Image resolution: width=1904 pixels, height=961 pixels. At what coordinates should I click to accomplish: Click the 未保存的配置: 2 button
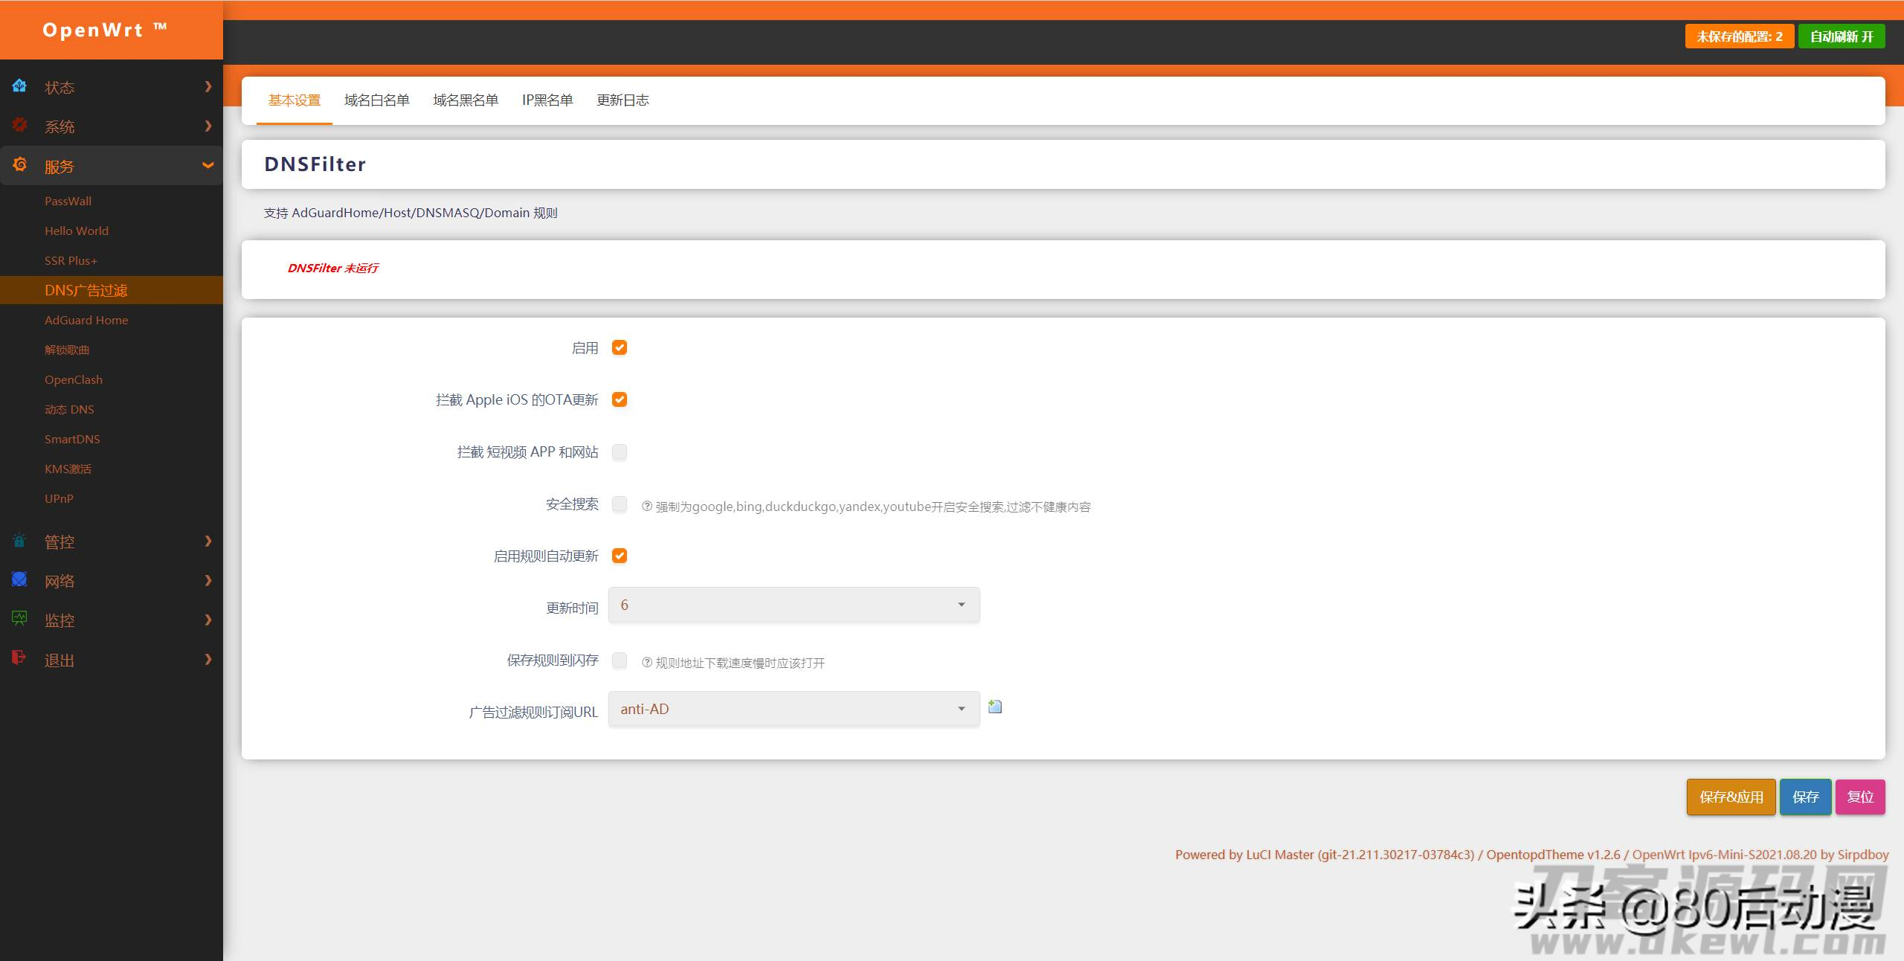point(1740,36)
